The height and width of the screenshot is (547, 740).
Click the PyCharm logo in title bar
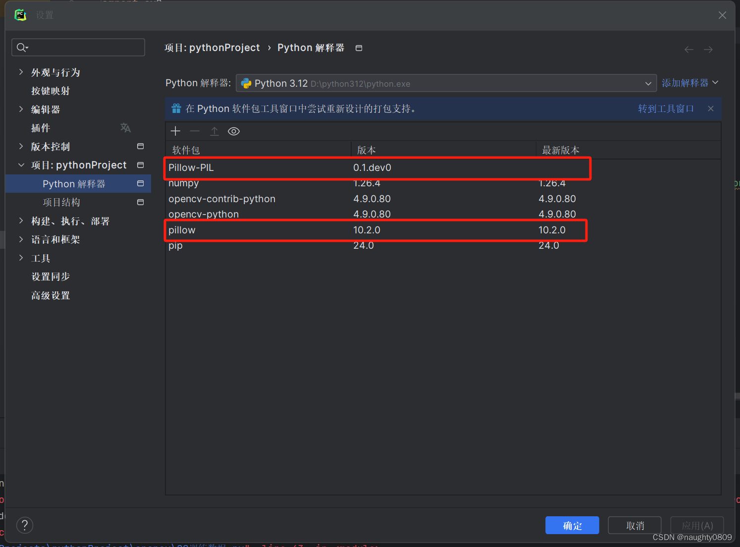[x=20, y=15]
